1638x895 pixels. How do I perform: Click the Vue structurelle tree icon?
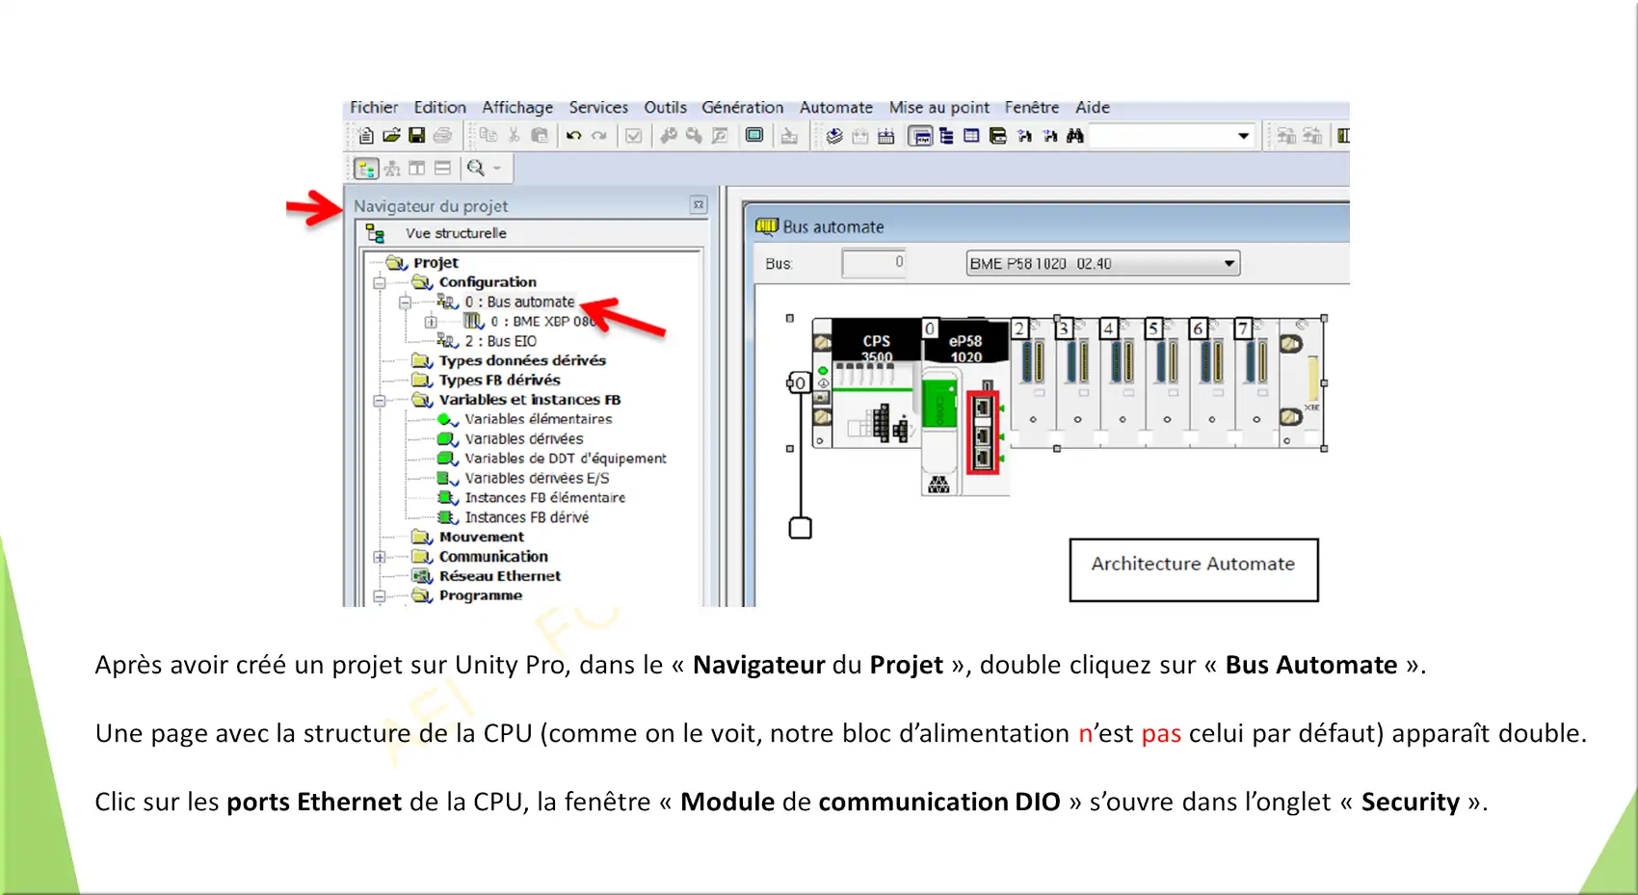click(x=375, y=234)
